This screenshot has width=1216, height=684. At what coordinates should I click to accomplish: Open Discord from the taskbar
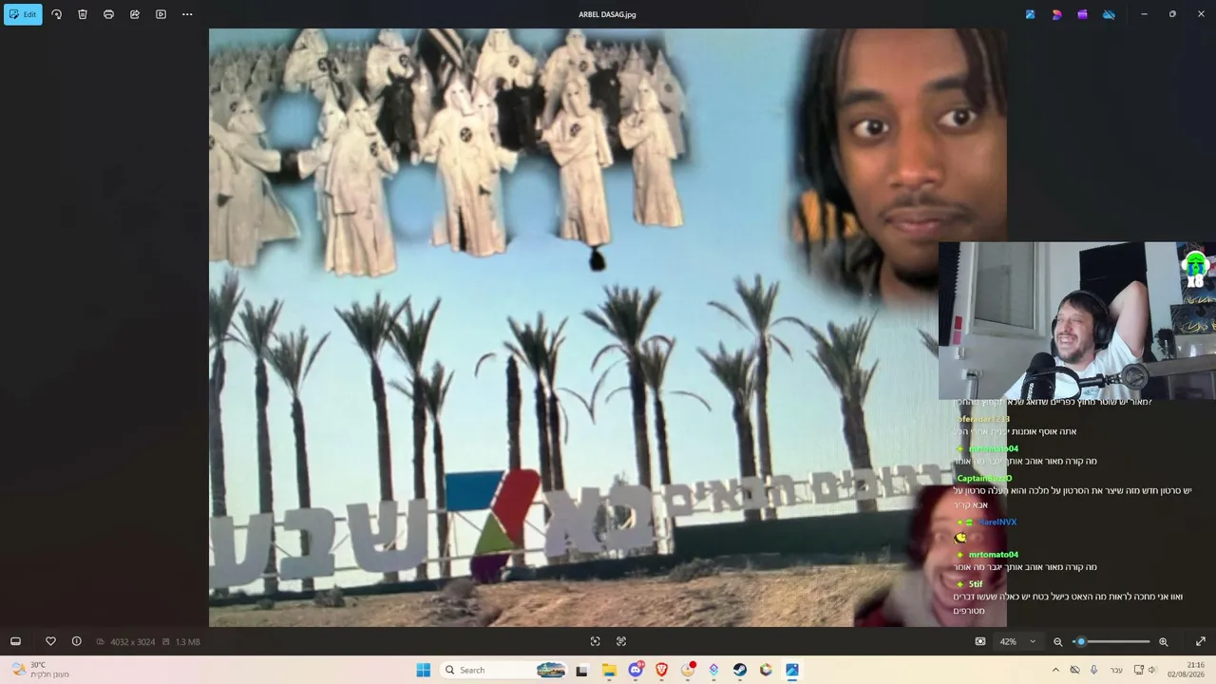(x=636, y=670)
